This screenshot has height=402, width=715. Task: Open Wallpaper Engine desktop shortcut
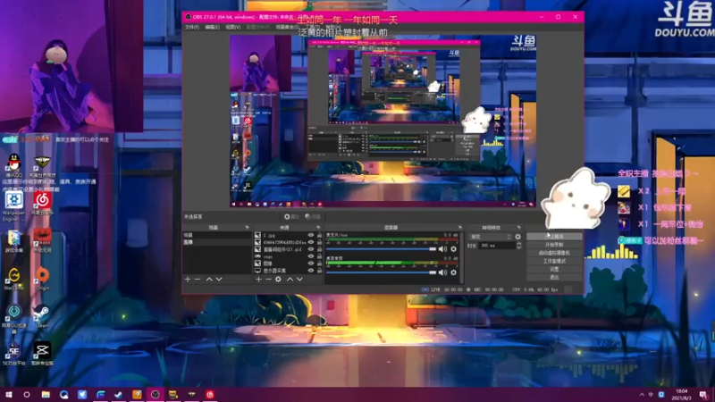(14, 206)
